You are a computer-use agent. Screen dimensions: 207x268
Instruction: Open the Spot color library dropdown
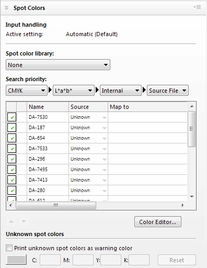[x=58, y=65]
